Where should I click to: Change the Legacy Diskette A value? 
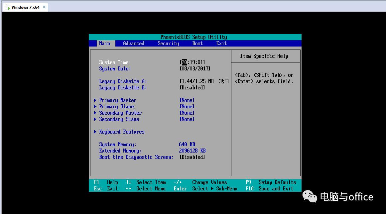point(204,81)
